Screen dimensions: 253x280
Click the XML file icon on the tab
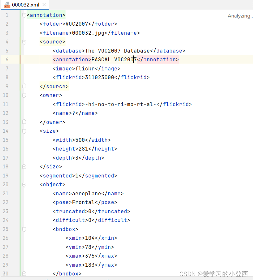coord(7,5)
